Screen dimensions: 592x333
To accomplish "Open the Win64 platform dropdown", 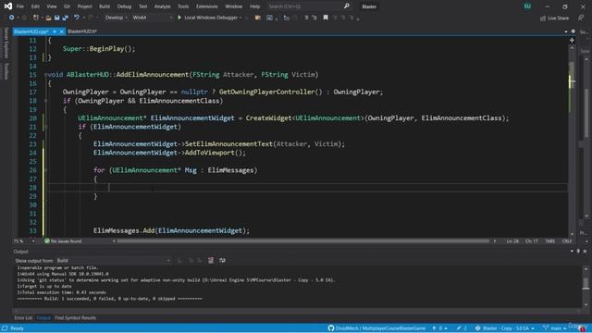I will (x=152, y=18).
